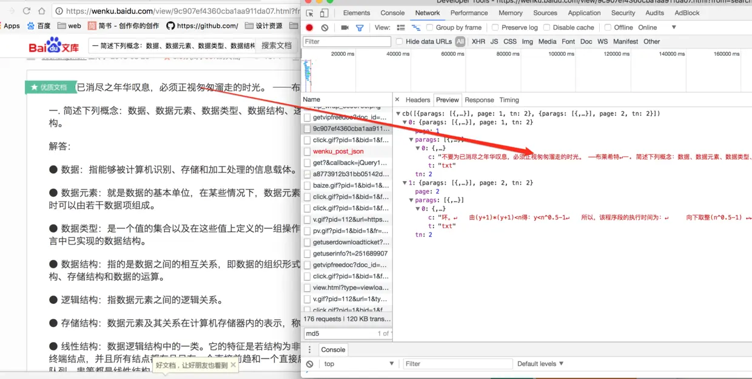Toggle screenshot capture camera icon
752x379 pixels.
[x=344, y=28]
